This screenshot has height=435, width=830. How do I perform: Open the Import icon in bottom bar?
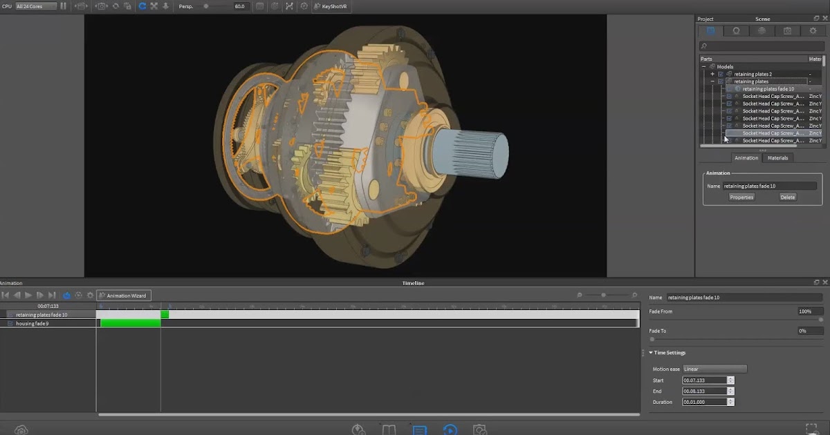coord(358,429)
